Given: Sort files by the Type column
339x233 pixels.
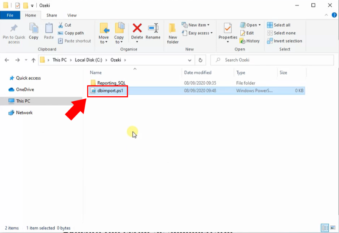Looking at the screenshot, I should [241, 72].
